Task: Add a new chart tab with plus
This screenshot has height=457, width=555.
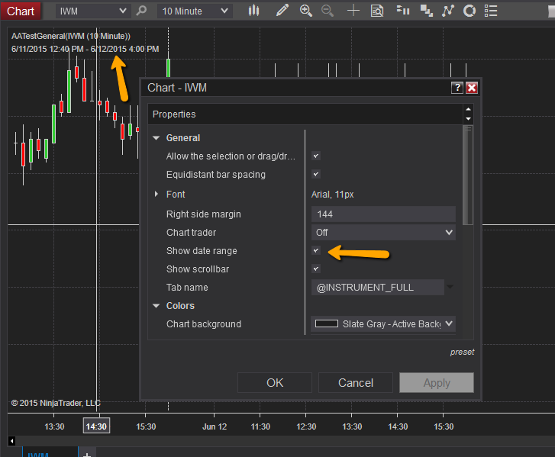Action: pos(87,454)
